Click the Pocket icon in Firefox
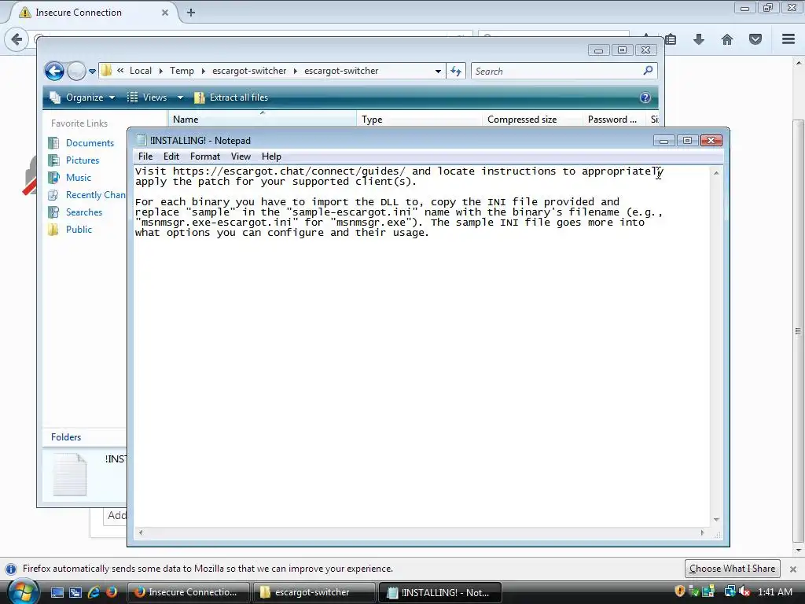The width and height of the screenshot is (805, 604). point(755,39)
